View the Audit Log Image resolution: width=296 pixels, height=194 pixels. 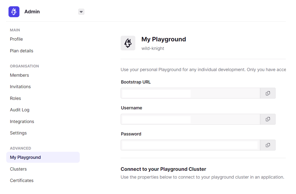[20, 110]
